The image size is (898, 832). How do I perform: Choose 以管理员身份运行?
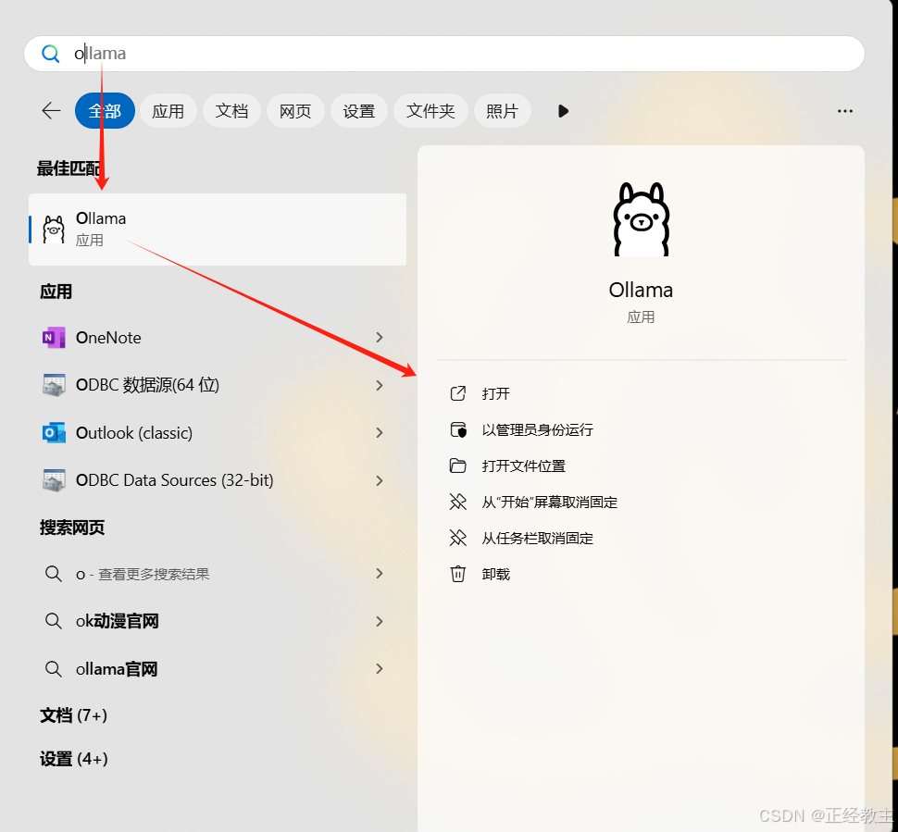[538, 430]
